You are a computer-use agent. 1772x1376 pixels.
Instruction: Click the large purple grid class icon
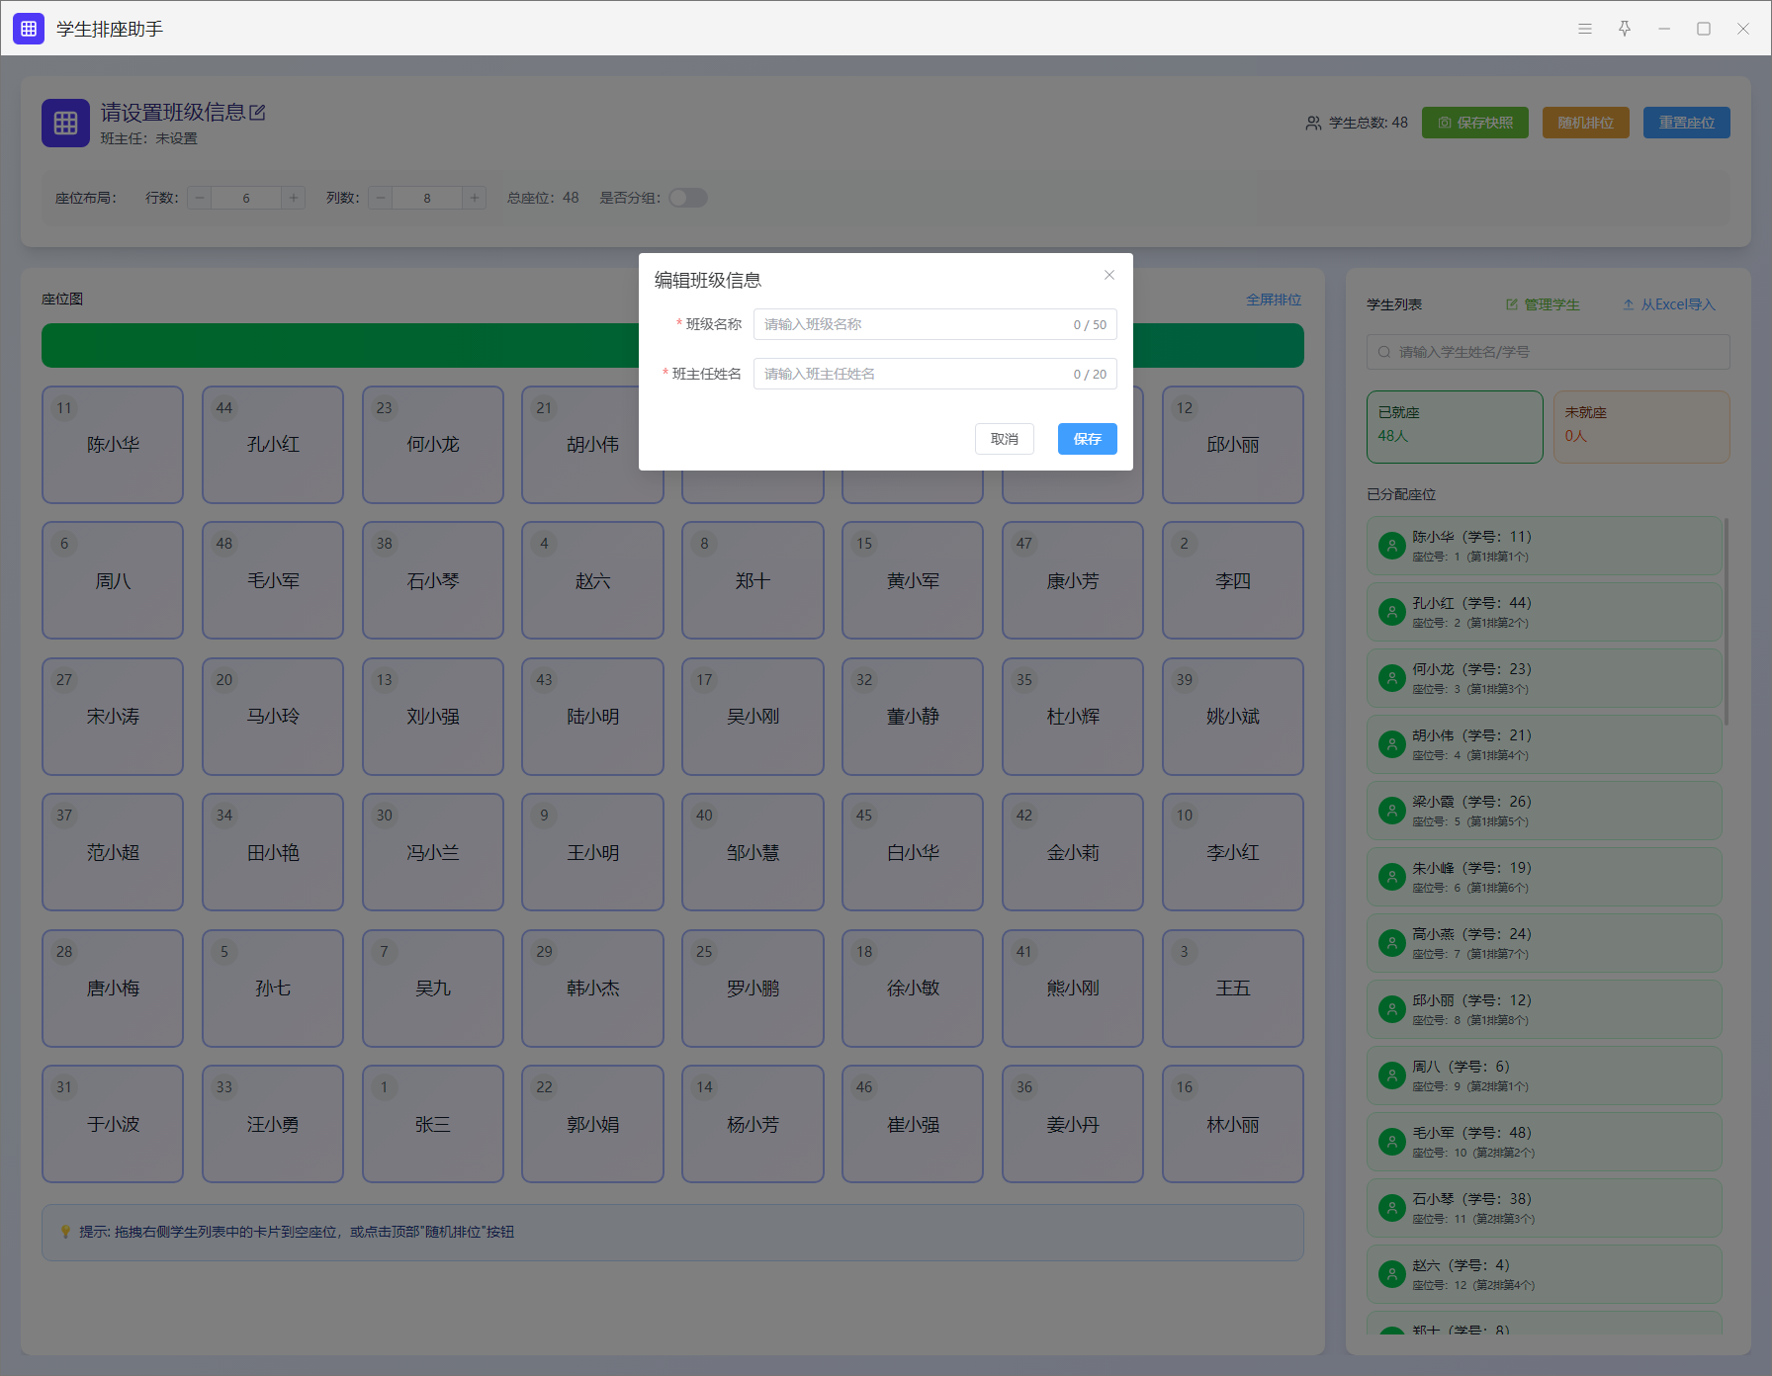(x=65, y=123)
